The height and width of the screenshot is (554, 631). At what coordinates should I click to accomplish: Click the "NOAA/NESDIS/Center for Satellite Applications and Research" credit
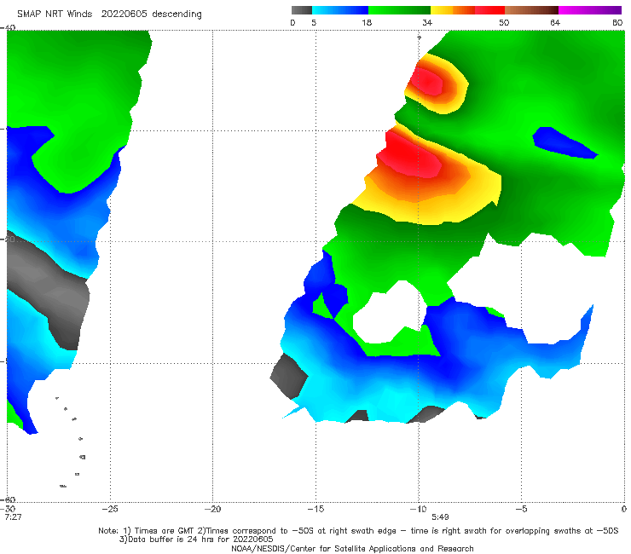(352, 549)
